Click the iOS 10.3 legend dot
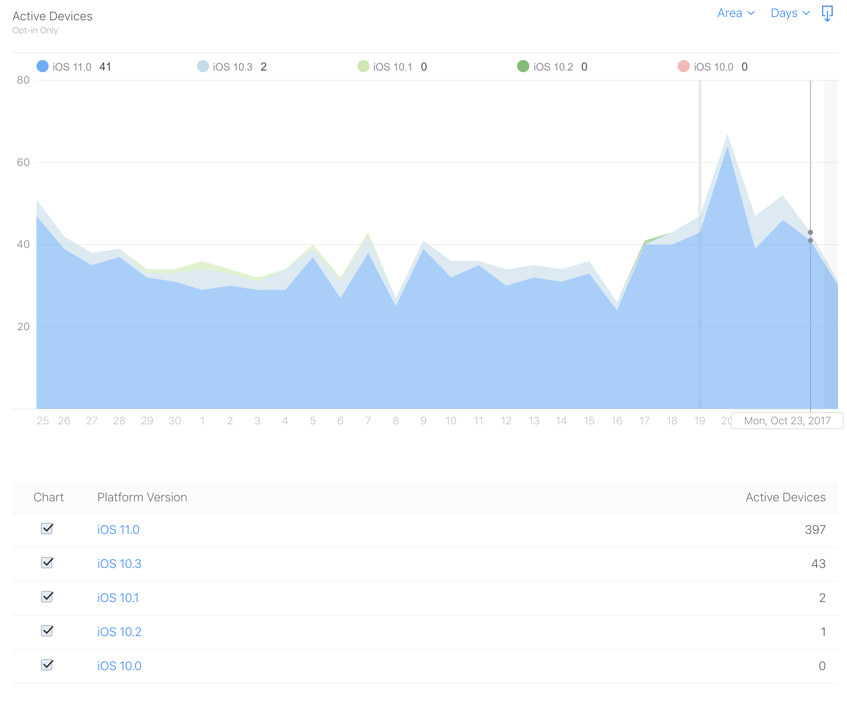847x705 pixels. 203,66
